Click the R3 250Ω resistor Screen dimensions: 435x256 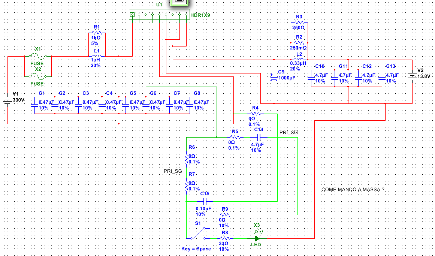pyautogui.click(x=299, y=23)
